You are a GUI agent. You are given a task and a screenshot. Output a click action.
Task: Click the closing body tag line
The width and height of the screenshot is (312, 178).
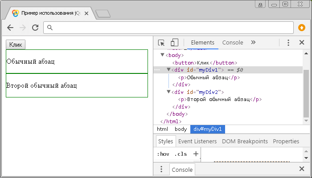tap(177, 114)
